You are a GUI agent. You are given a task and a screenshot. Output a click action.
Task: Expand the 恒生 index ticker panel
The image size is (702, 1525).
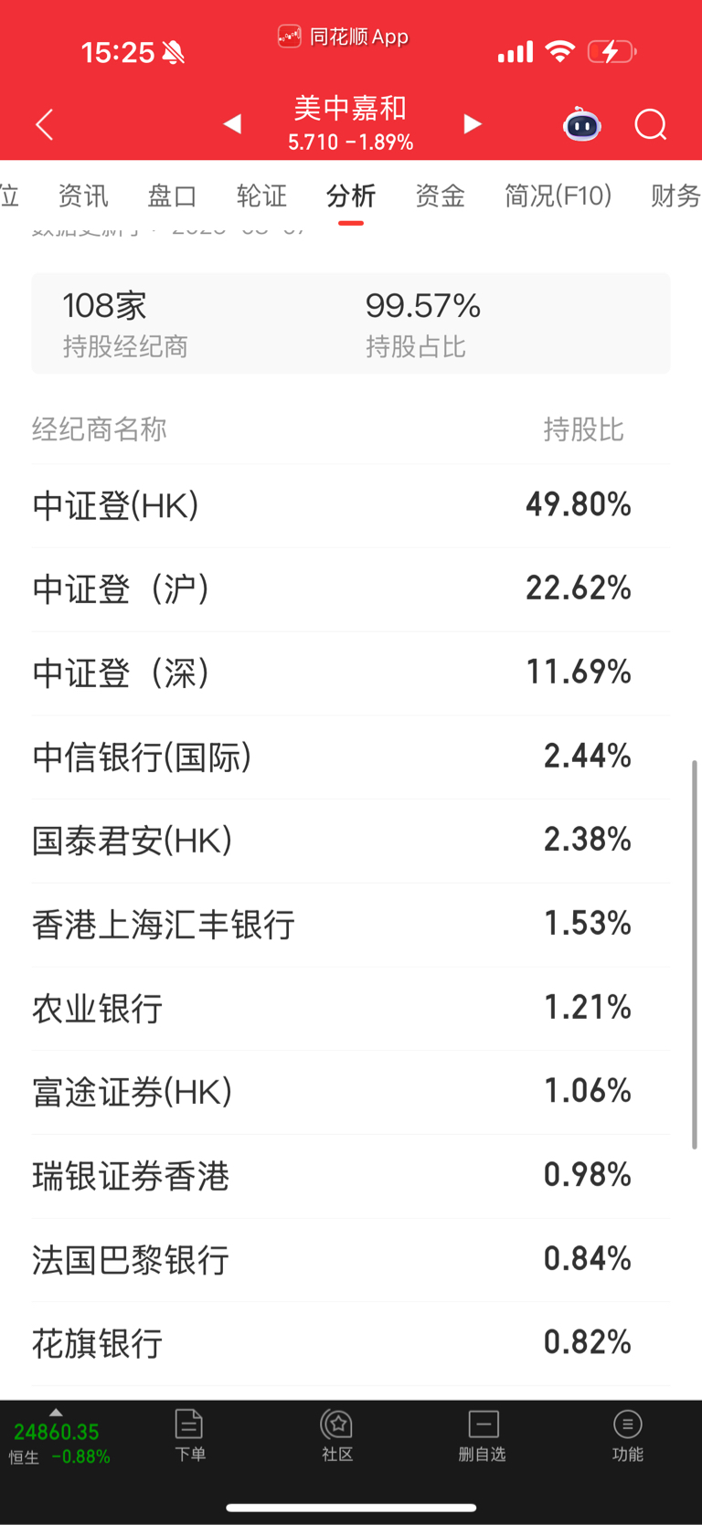(58, 1441)
